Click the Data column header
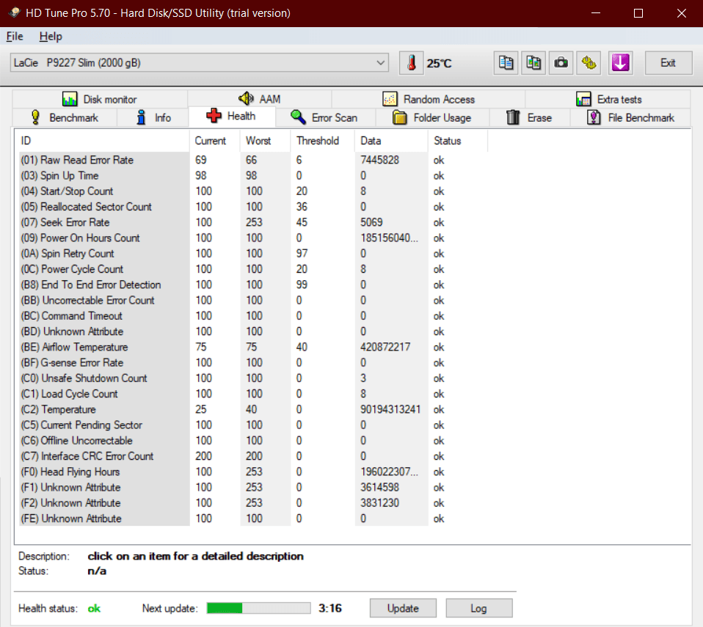The width and height of the screenshot is (703, 627). 391,141
